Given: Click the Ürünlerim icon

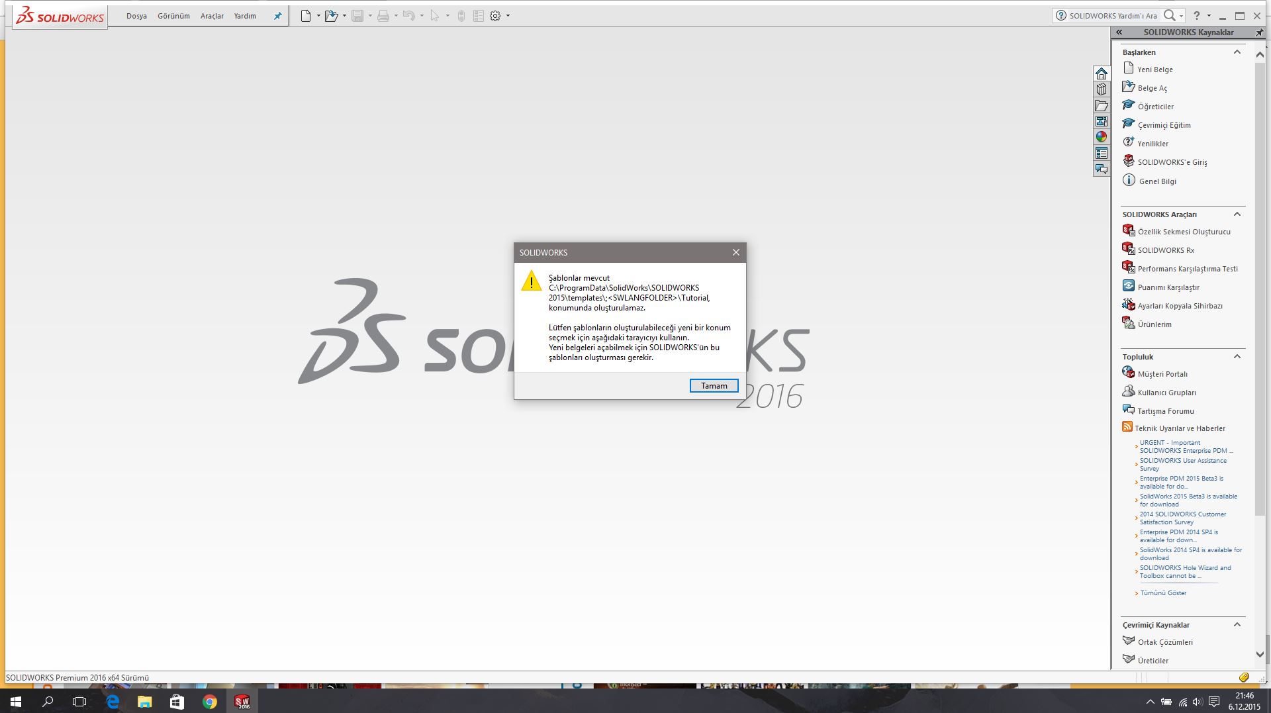Looking at the screenshot, I should 1129,322.
